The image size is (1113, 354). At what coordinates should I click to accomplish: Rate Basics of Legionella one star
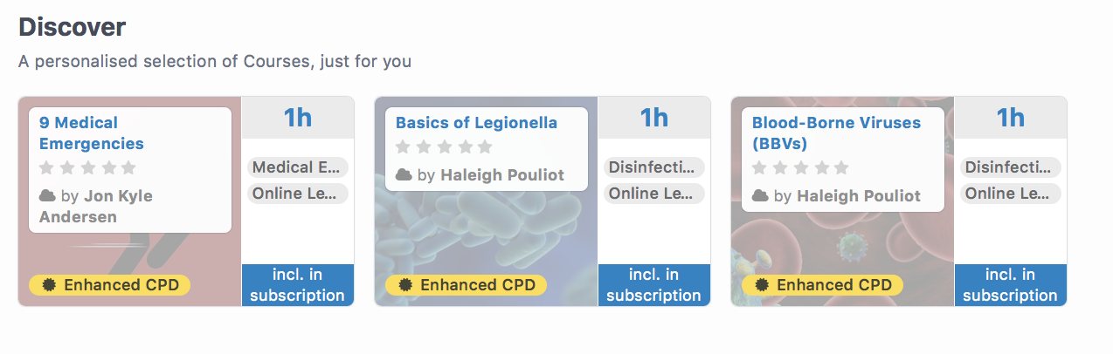click(x=404, y=146)
